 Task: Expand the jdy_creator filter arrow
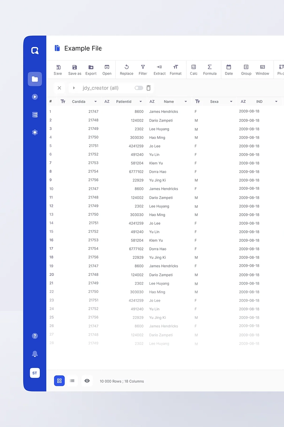click(74, 88)
